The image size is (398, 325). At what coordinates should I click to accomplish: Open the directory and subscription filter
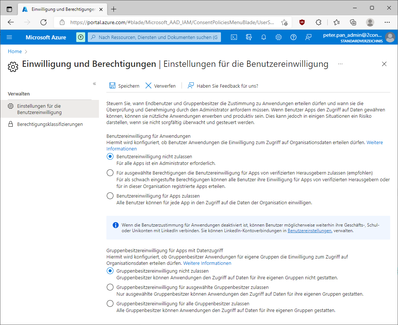tap(249, 37)
